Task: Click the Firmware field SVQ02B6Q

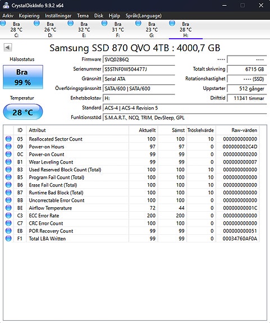Action: (x=139, y=60)
